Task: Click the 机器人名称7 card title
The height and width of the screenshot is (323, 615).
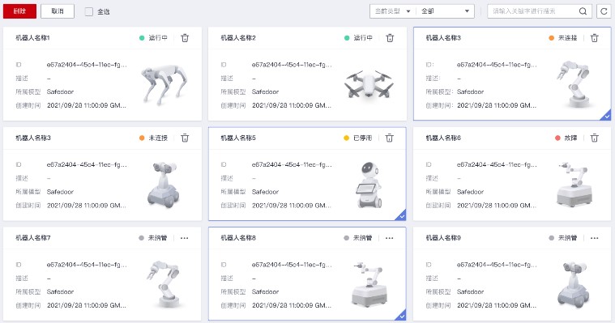Action: 33,238
